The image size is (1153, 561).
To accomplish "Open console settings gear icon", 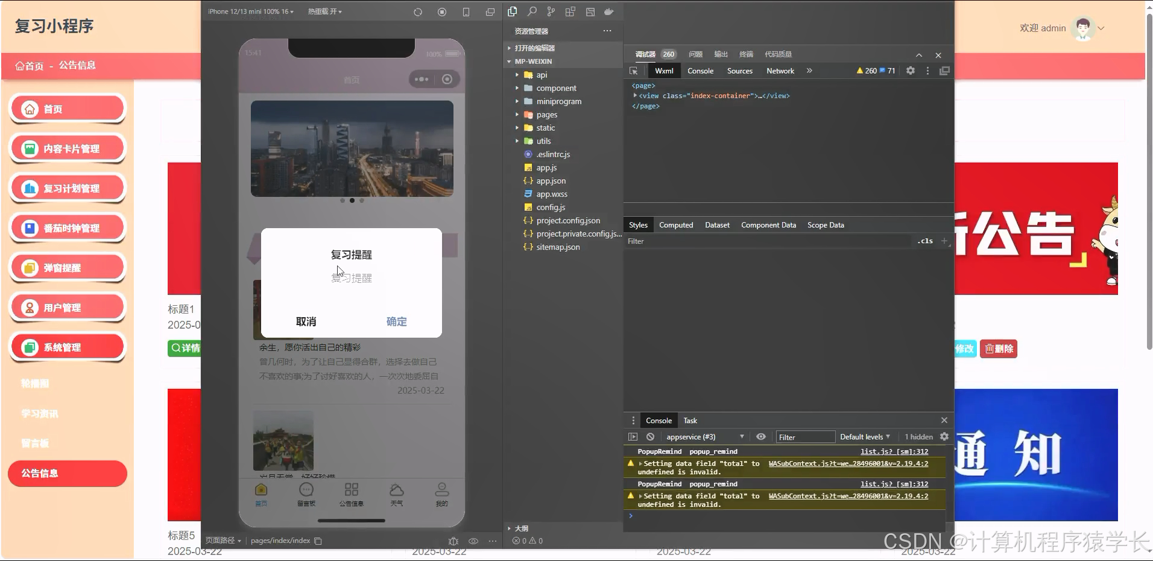I will point(944,437).
